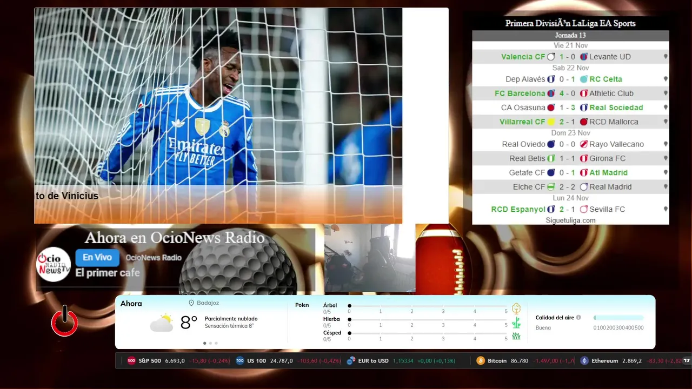
Task: Open the Vinicius news photo
Action: [218, 115]
